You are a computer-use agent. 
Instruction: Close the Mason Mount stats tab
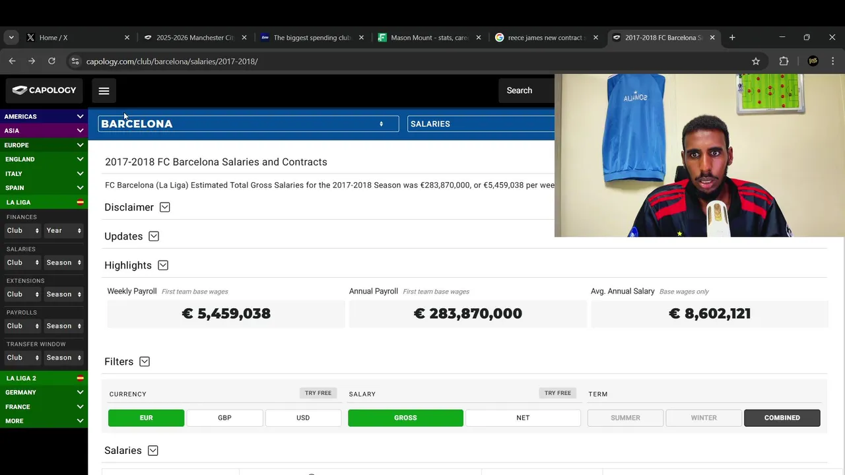pyautogui.click(x=479, y=38)
